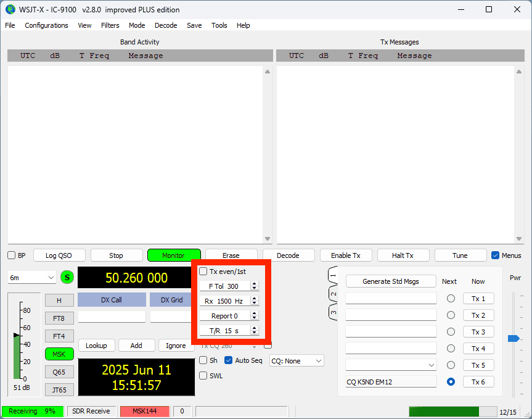Expand the CQ: None dropdown
Viewport: 532px width, 419px height.
[297, 360]
